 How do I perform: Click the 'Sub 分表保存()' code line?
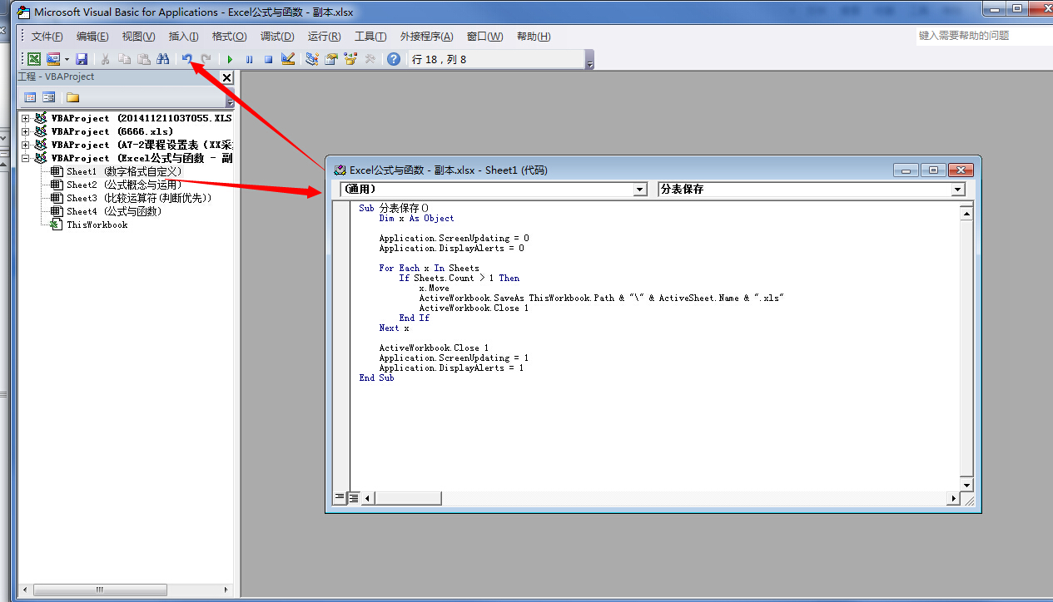394,208
